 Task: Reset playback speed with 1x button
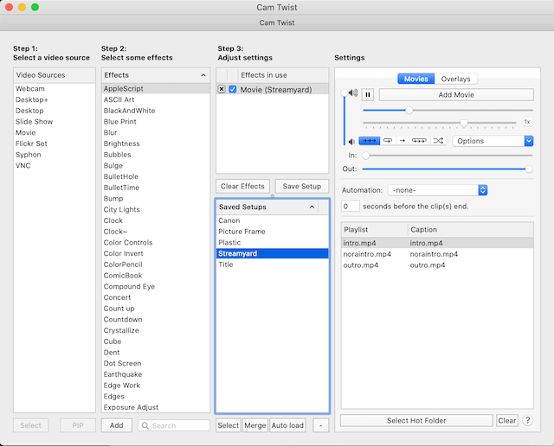526,122
